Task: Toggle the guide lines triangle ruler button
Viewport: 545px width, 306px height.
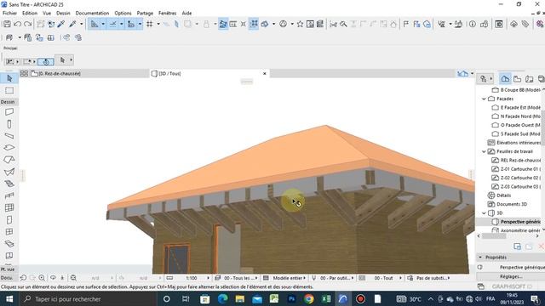Action: pyautogui.click(x=95, y=24)
